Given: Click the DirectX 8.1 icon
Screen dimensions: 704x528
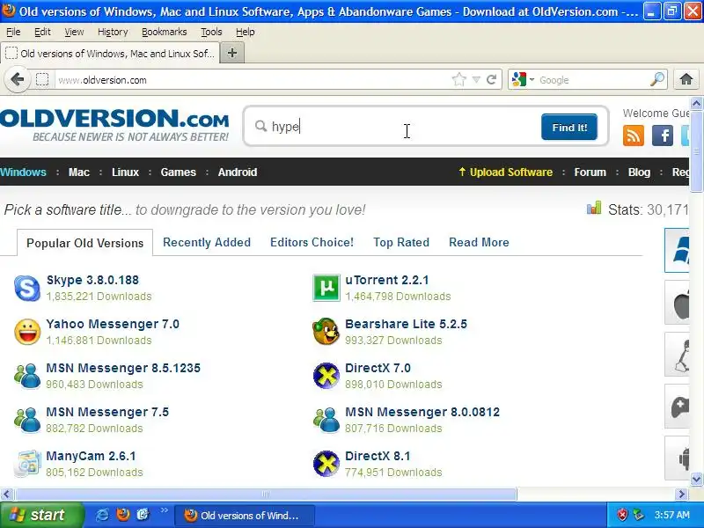Looking at the screenshot, I should 326,464.
